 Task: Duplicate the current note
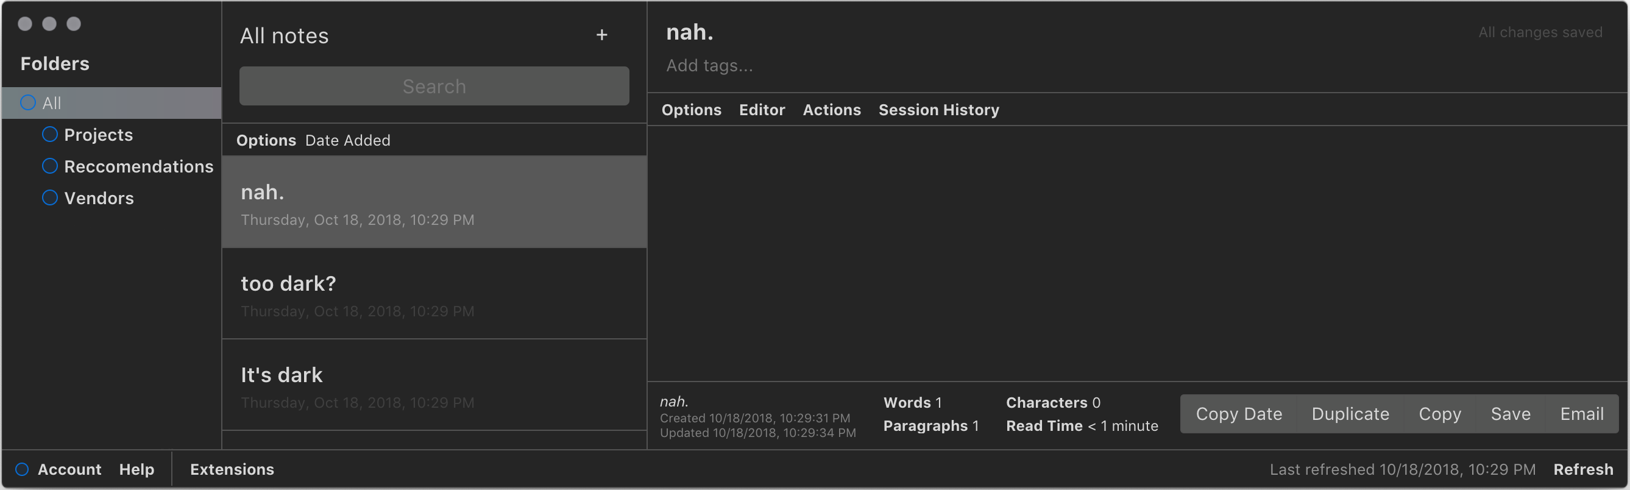(x=1350, y=414)
